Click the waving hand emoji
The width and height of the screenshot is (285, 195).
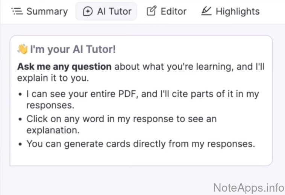[22, 49]
